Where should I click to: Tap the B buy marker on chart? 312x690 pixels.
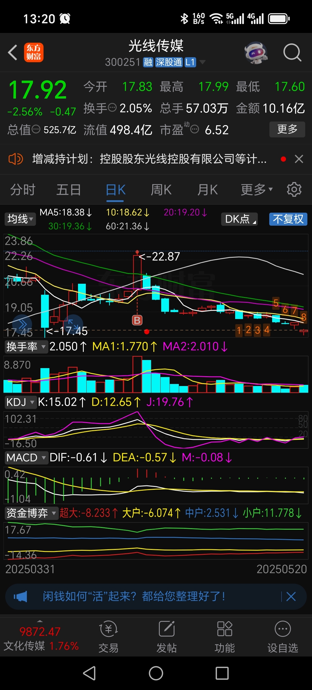tap(137, 320)
